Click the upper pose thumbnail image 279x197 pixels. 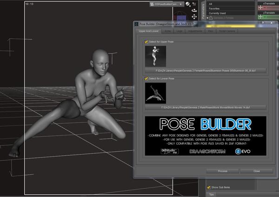click(155, 56)
